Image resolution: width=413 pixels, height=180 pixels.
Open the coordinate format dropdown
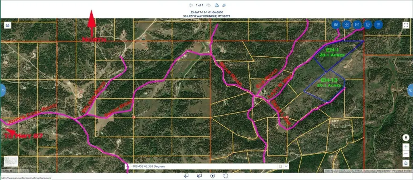[x=286, y=166]
